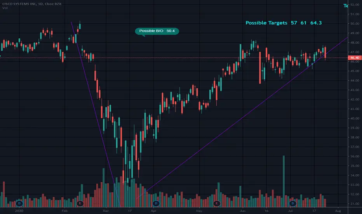The image size is (362, 214).
Task: Select the Vol indicator label
Action: pos(5,8)
